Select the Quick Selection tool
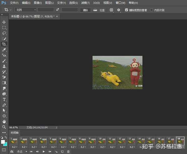Screen dimensions: 187x154 point(4,39)
